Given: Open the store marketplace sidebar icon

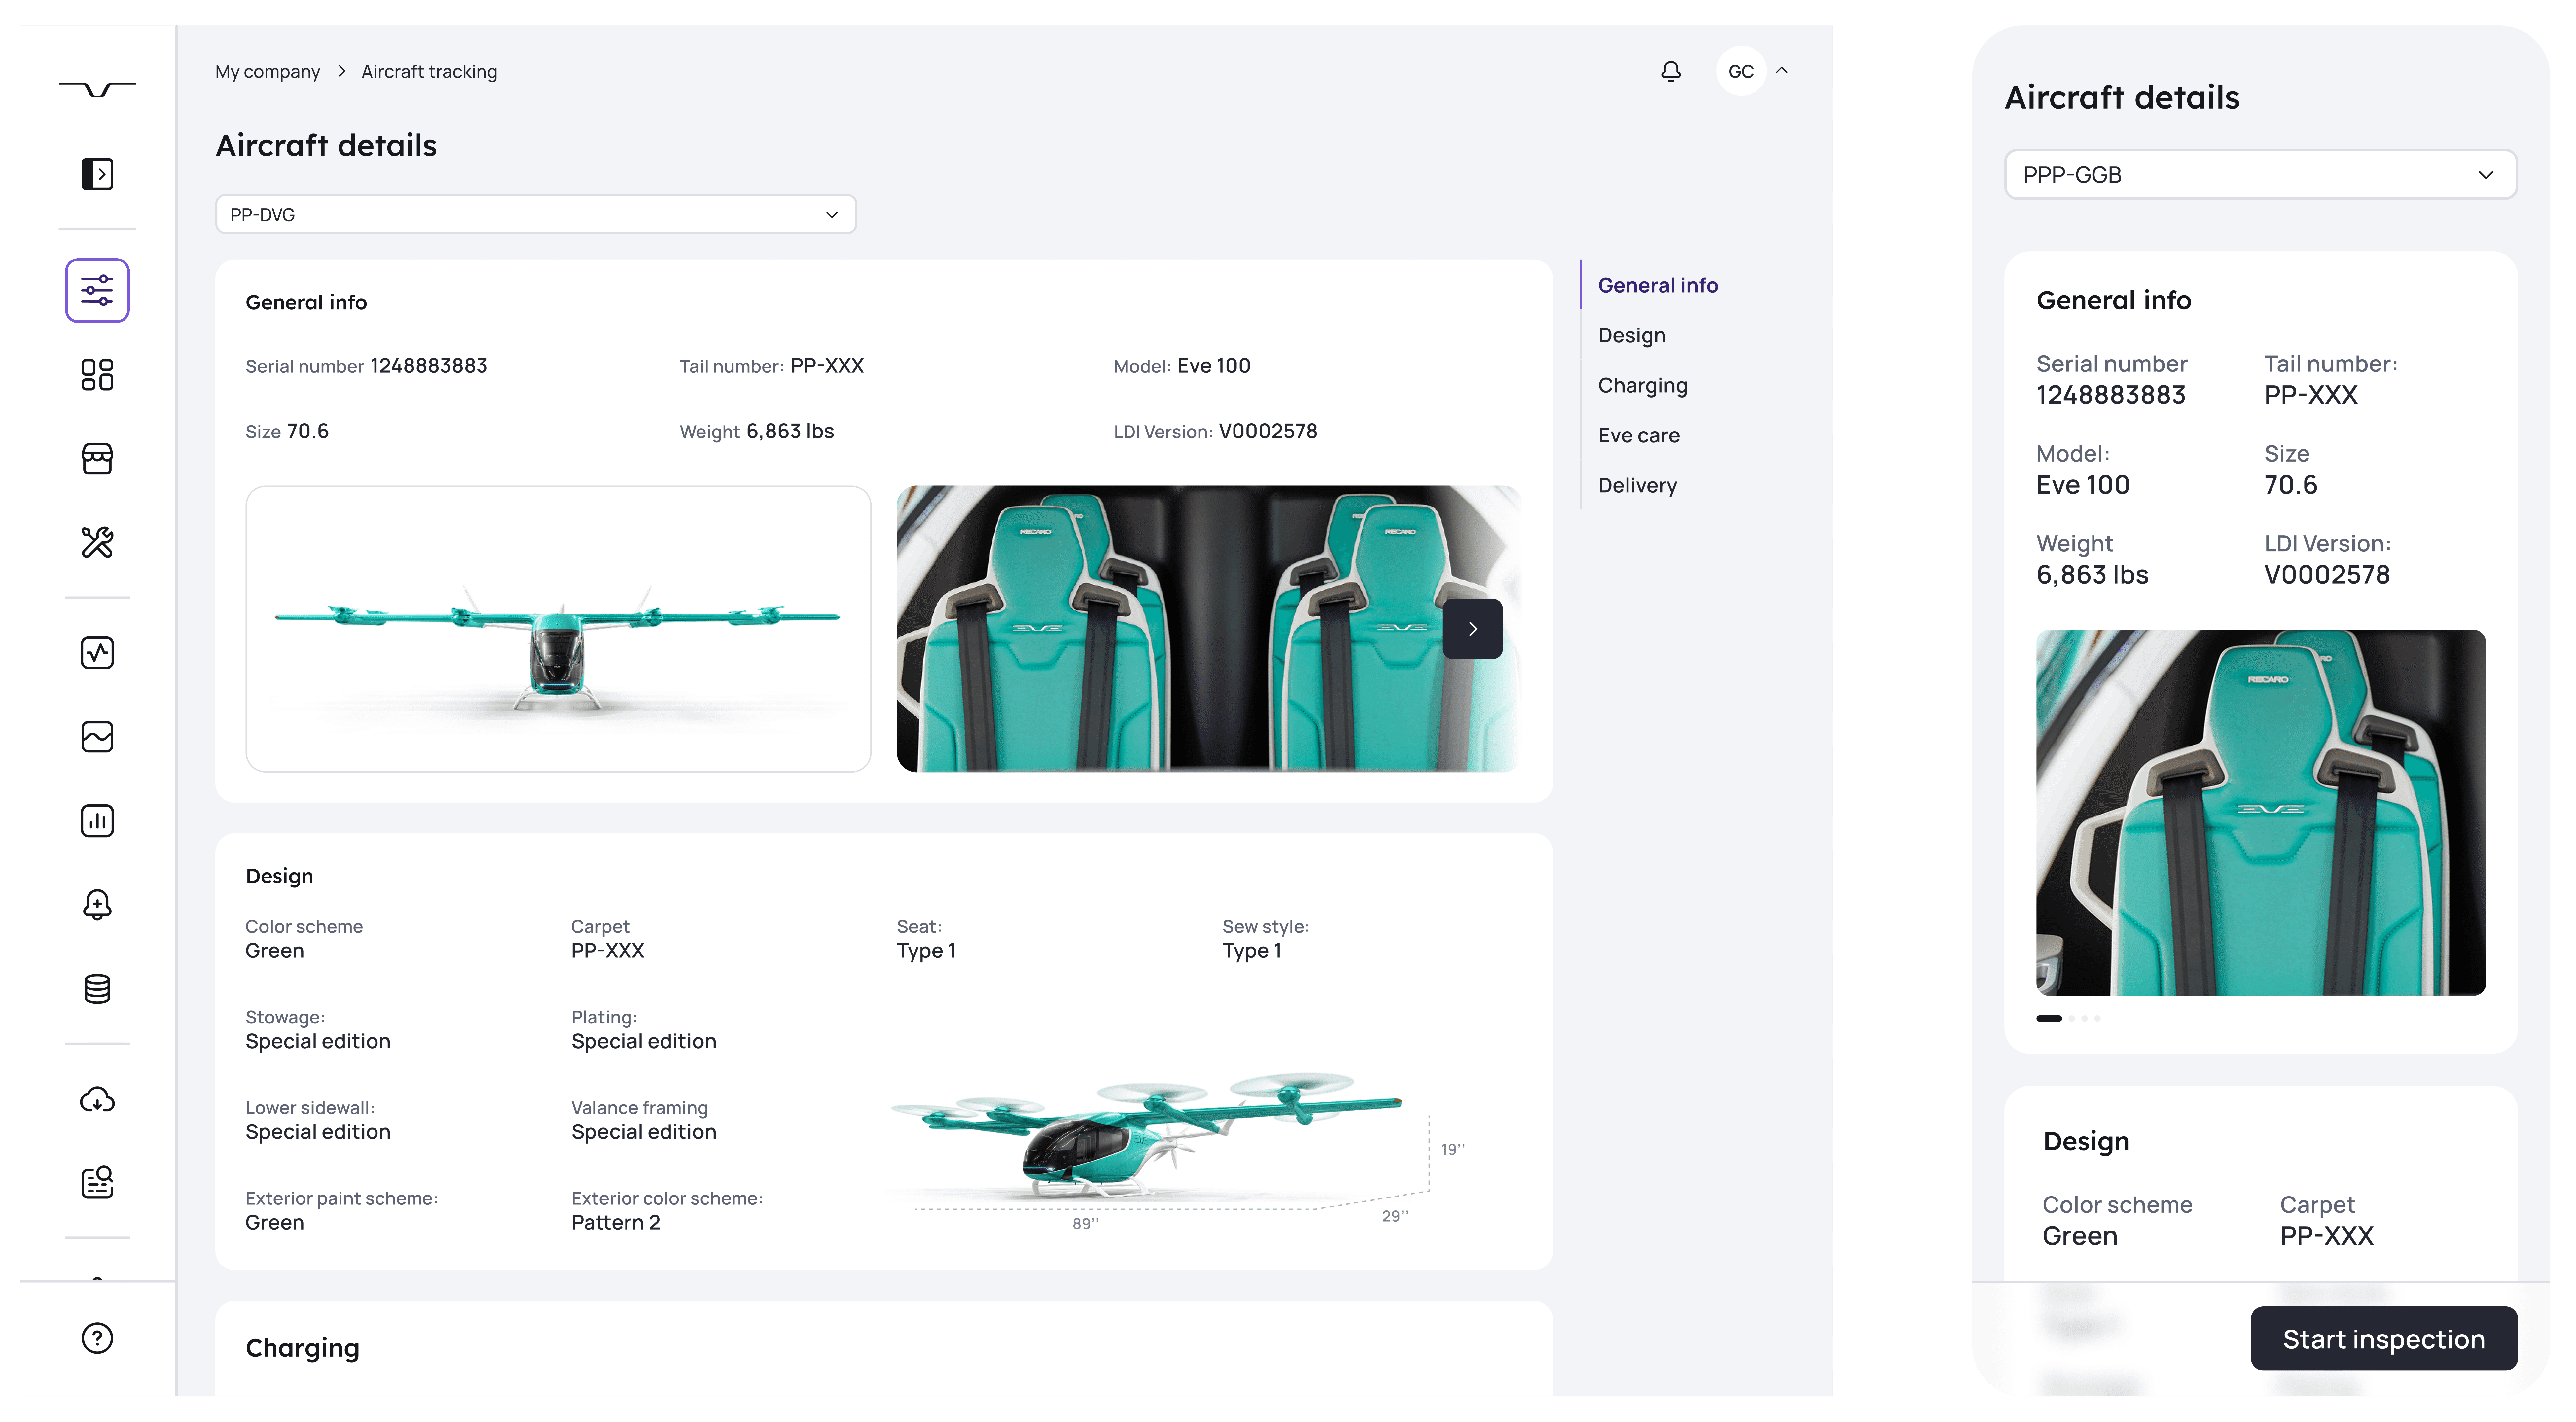Looking at the screenshot, I should coord(97,459).
